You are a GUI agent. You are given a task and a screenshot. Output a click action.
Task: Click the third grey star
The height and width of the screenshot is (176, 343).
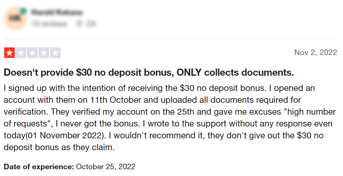(x=32, y=53)
